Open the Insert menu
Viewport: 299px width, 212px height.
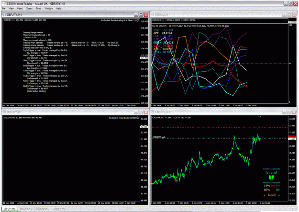point(20,9)
